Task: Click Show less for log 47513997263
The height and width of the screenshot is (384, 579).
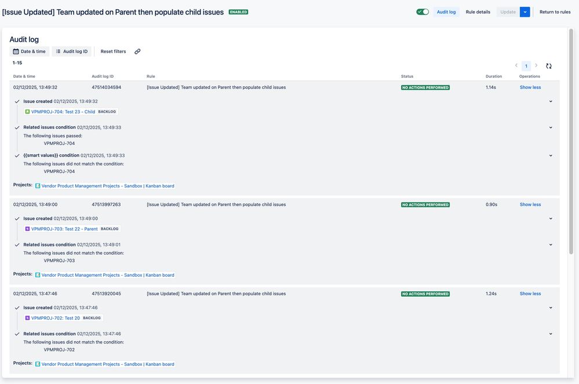Action: tap(530, 204)
